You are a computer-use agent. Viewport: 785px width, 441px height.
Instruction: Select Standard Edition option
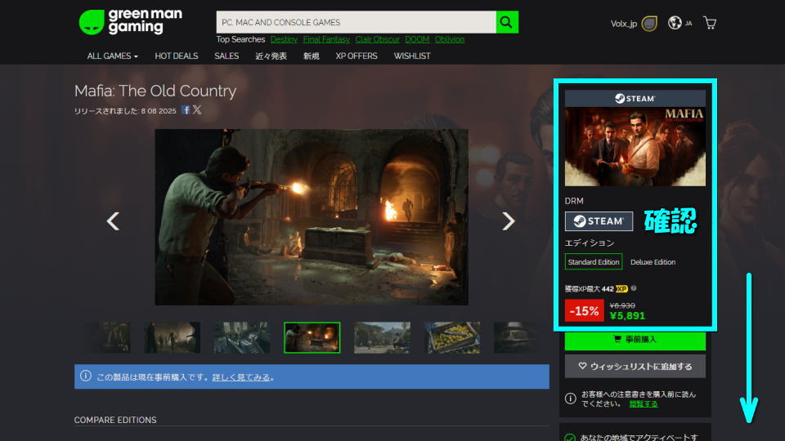pyautogui.click(x=594, y=261)
